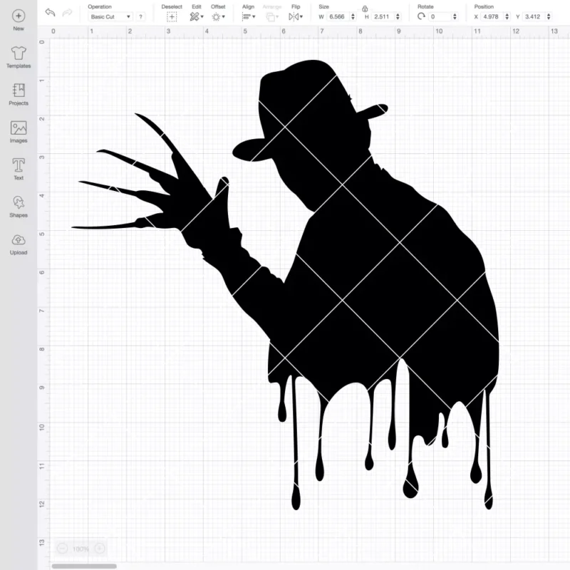Open the Shapes panel
The image size is (570, 570).
[x=19, y=207]
